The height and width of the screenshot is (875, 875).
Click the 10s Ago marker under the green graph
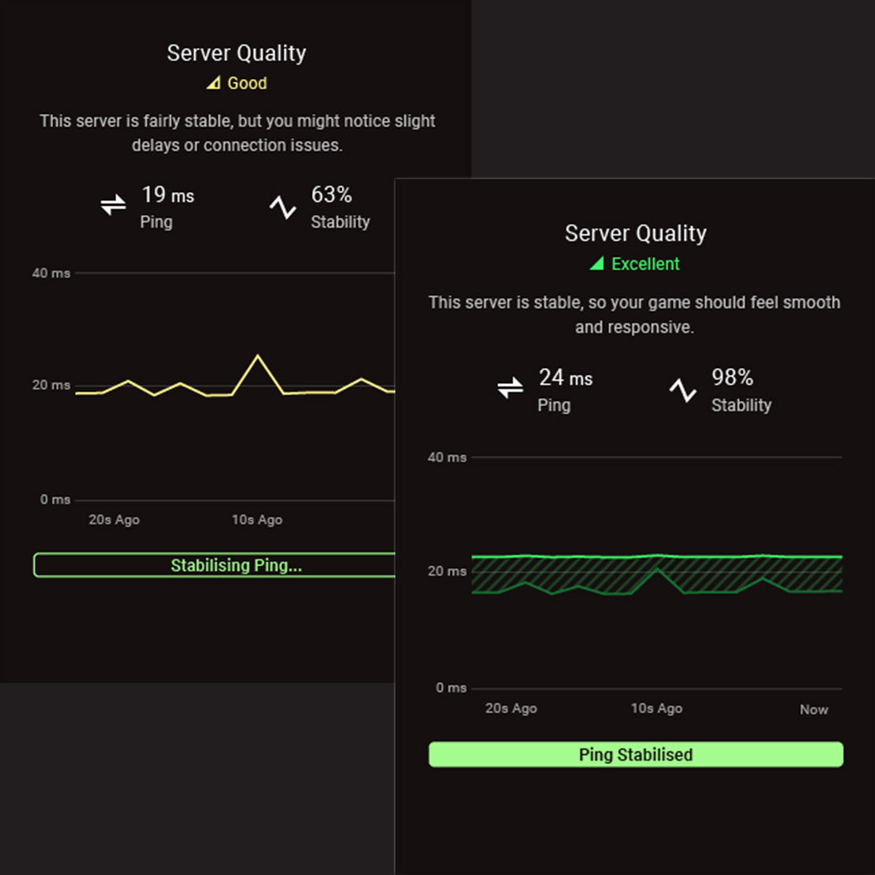click(656, 708)
